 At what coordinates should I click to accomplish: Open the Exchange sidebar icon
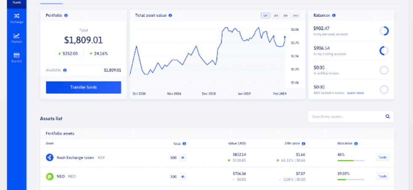16,16
